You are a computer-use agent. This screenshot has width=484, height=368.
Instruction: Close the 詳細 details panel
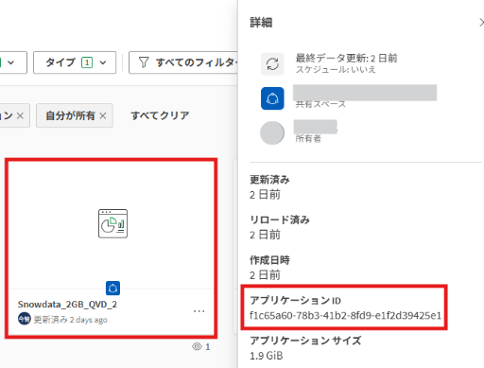(x=481, y=23)
